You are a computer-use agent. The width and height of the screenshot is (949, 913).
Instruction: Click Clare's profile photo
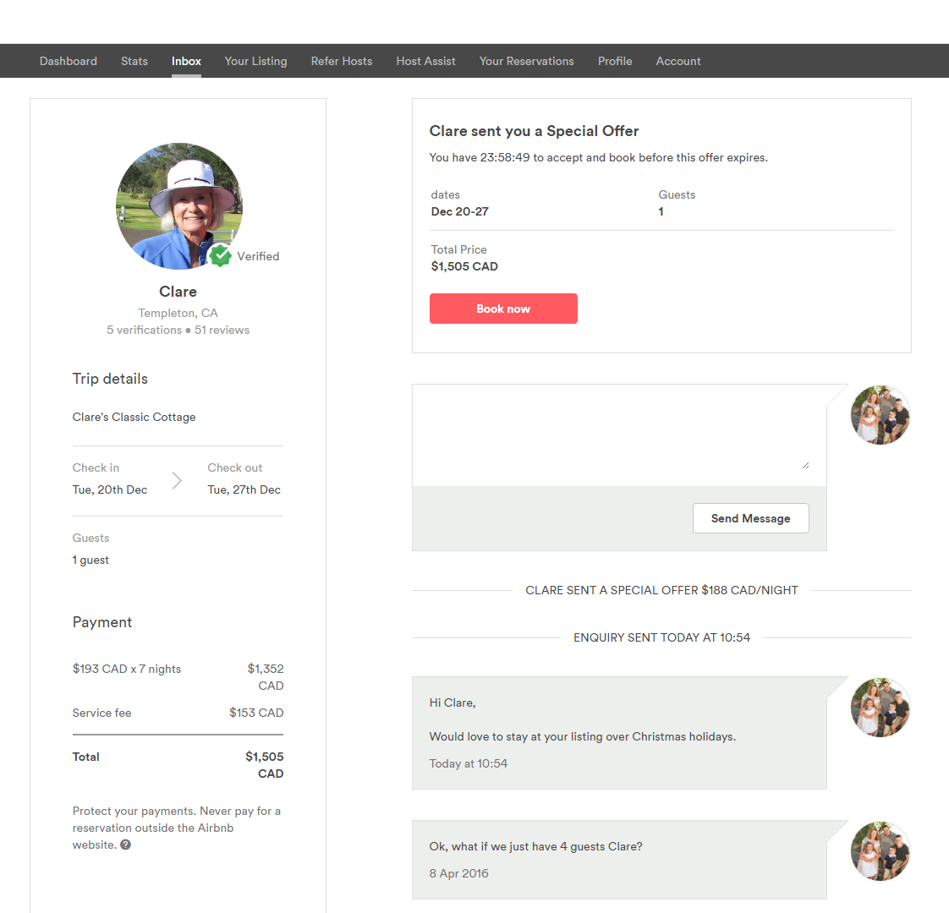point(178,205)
